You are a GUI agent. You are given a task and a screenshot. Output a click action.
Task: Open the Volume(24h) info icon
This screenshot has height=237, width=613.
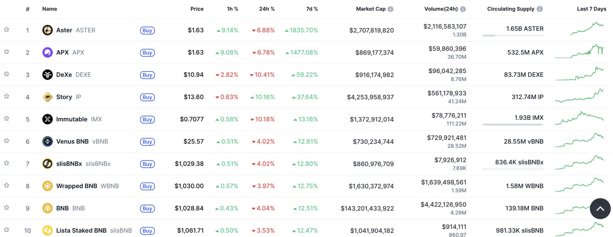pyautogui.click(x=463, y=9)
